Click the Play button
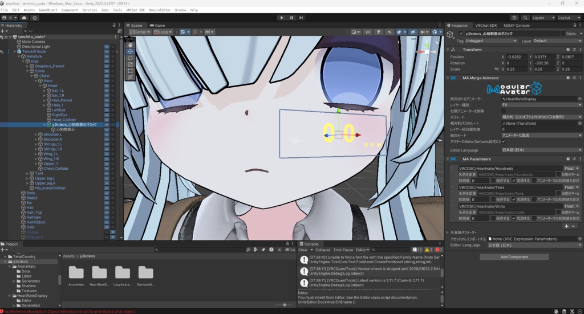The height and width of the screenshot is (314, 584). click(282, 18)
